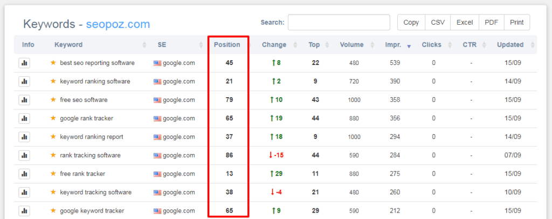
Task: Focus the Search input field
Action: tap(339, 23)
